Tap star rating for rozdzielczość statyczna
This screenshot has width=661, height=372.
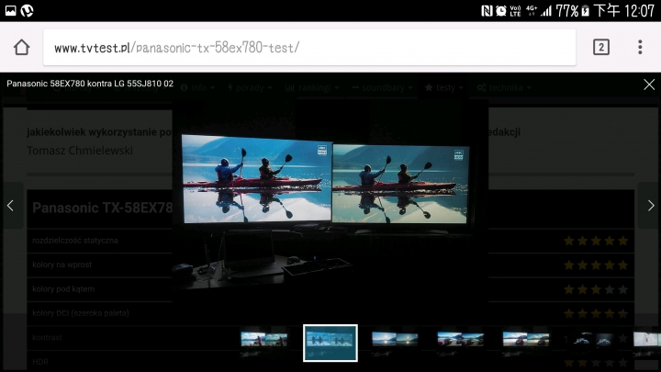pyautogui.click(x=596, y=241)
